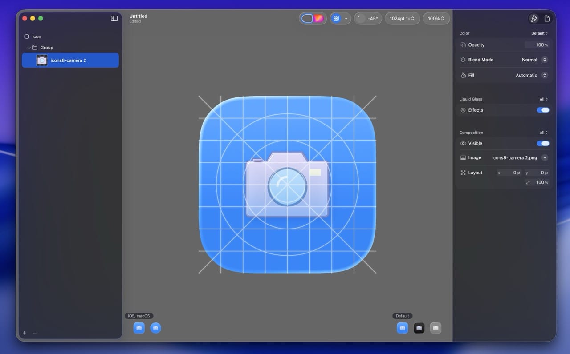Screen dimensions: 570x354
Task: Toggle the Visible switch
Action: pos(543,143)
